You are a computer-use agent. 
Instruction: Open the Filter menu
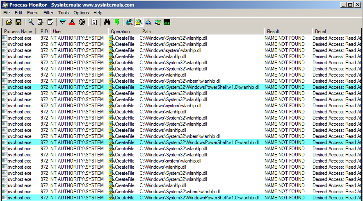coord(48,13)
